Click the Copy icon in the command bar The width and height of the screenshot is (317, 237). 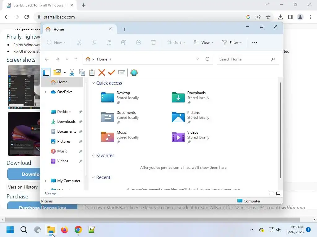pos(94,43)
